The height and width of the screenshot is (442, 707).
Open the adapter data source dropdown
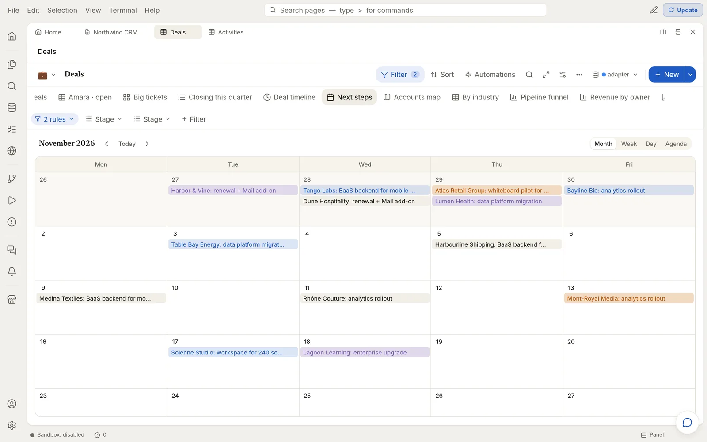(x=615, y=75)
